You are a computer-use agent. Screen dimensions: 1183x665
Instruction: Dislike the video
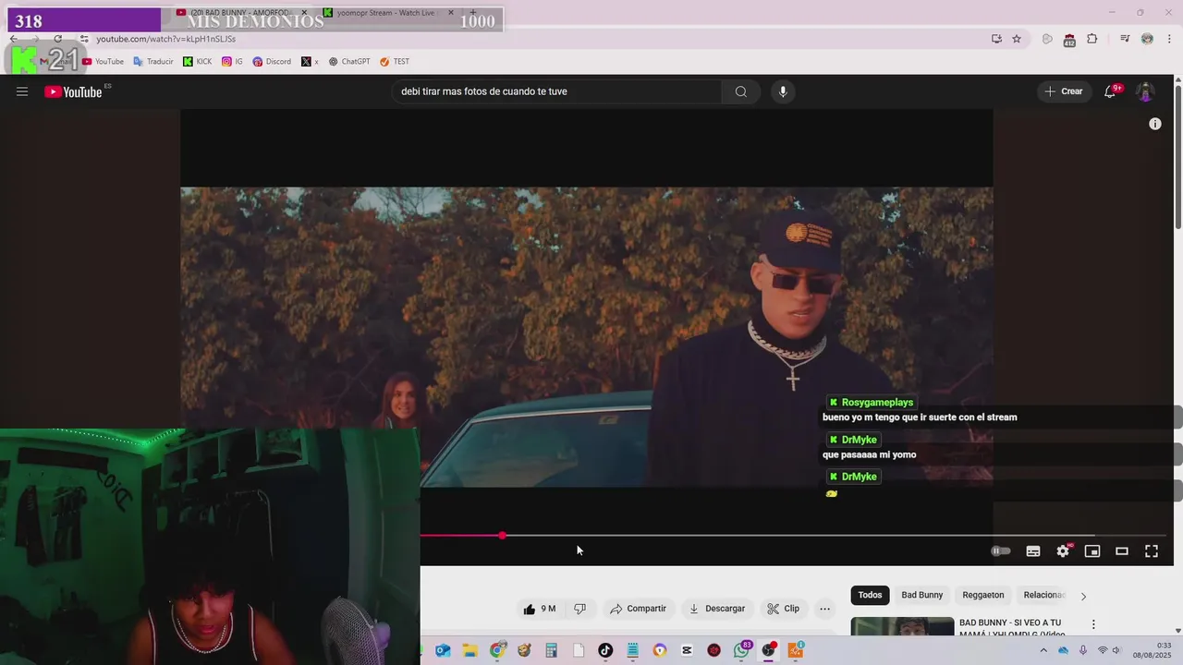(x=580, y=609)
